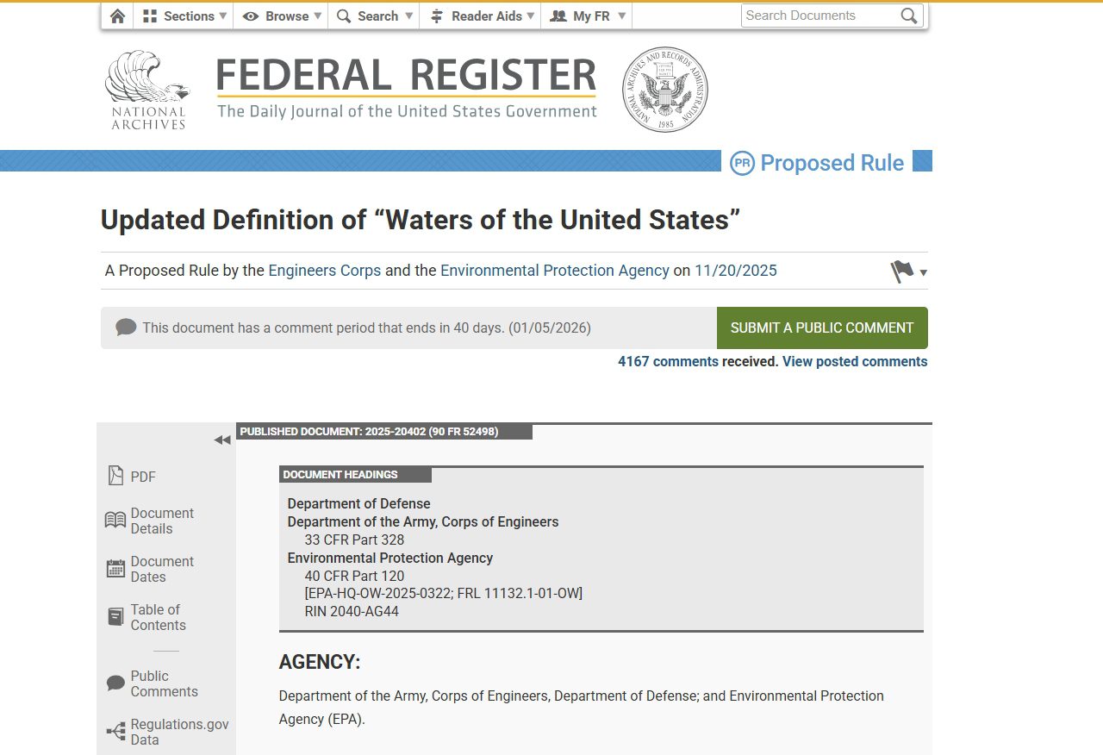
Task: Click the search magnifier in the document search box
Action: (x=909, y=15)
